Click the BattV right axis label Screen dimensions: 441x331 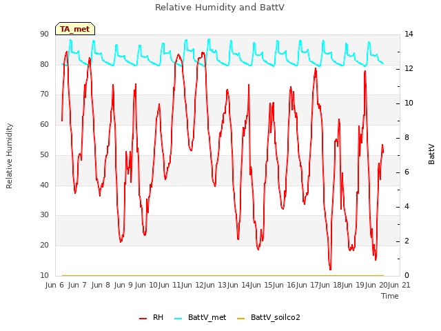431,154
